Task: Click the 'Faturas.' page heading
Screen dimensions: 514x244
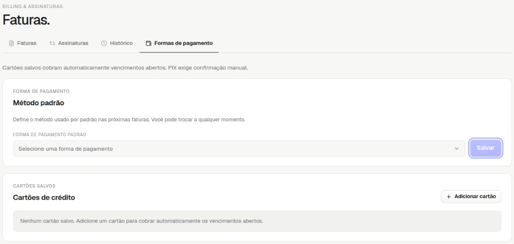Action: click(x=26, y=20)
